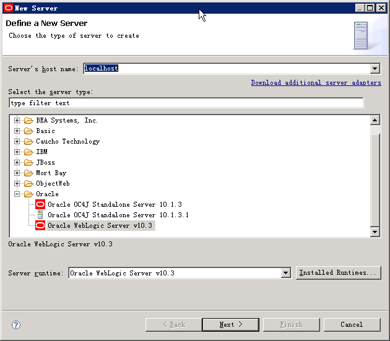Minimize the New Server window
The width and height of the screenshot is (390, 341).
point(360,8)
